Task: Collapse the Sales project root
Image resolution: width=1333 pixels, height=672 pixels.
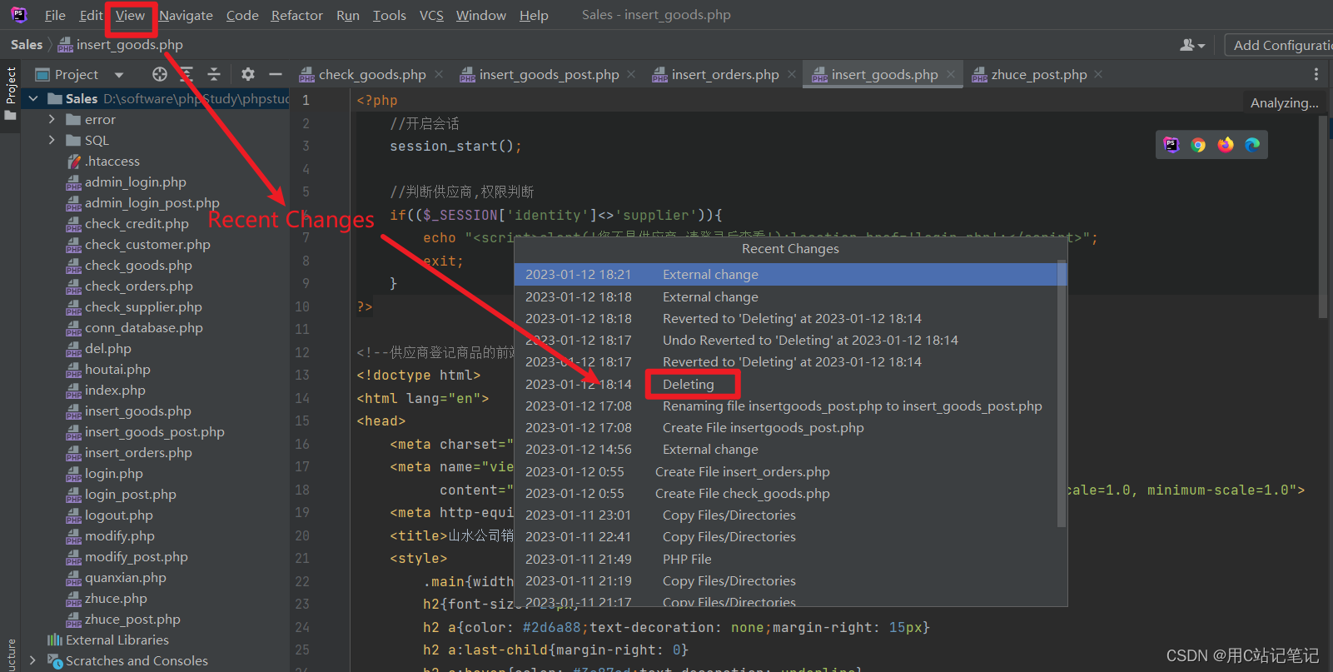Action: point(33,98)
